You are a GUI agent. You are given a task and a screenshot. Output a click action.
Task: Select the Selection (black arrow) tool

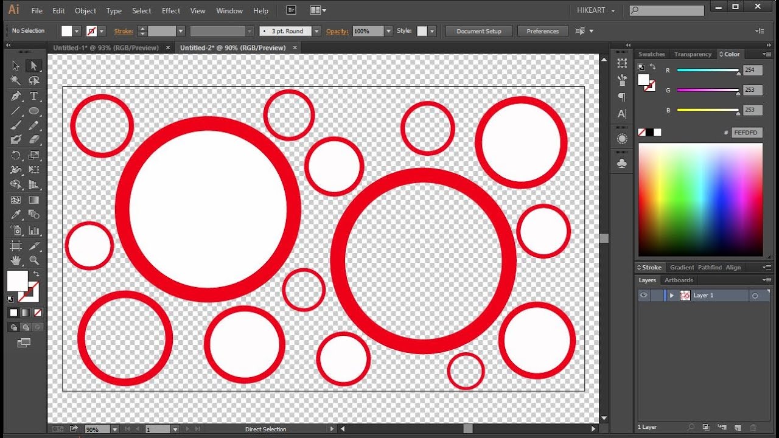[x=16, y=66]
